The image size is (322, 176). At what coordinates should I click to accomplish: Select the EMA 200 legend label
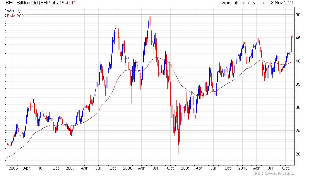(15, 16)
